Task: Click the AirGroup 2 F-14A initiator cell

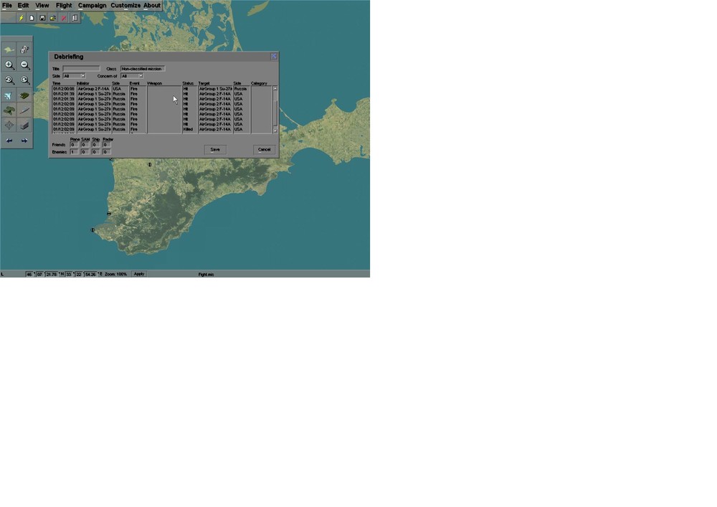Action: (94, 89)
